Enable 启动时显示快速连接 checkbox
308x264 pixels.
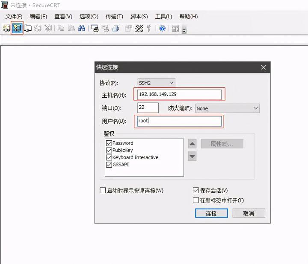(103, 191)
